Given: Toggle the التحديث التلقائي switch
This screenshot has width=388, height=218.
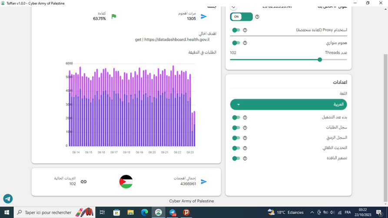Looking at the screenshot, I should coord(236,148).
